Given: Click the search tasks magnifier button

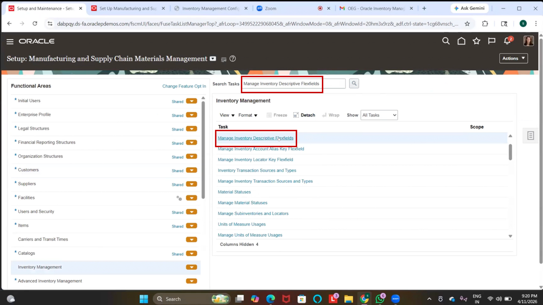Looking at the screenshot, I should coord(354,84).
